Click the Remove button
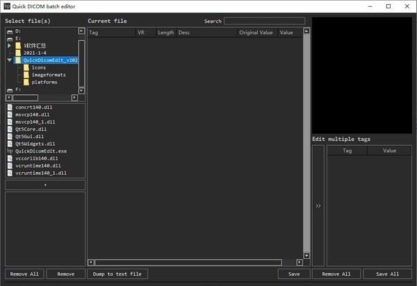417x286 pixels. click(x=66, y=274)
